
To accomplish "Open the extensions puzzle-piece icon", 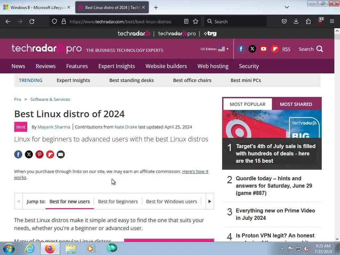I will pos(308,21).
